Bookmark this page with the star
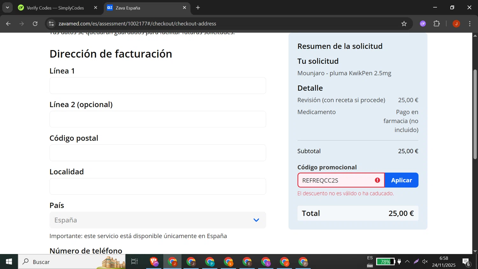The width and height of the screenshot is (478, 269). [404, 24]
